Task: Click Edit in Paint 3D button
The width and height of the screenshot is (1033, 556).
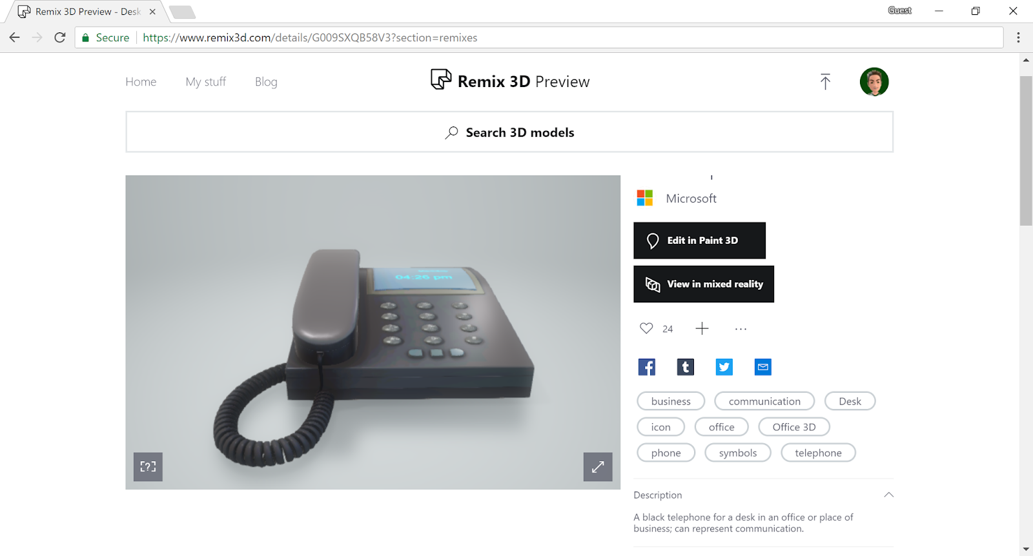Action: [699, 241]
